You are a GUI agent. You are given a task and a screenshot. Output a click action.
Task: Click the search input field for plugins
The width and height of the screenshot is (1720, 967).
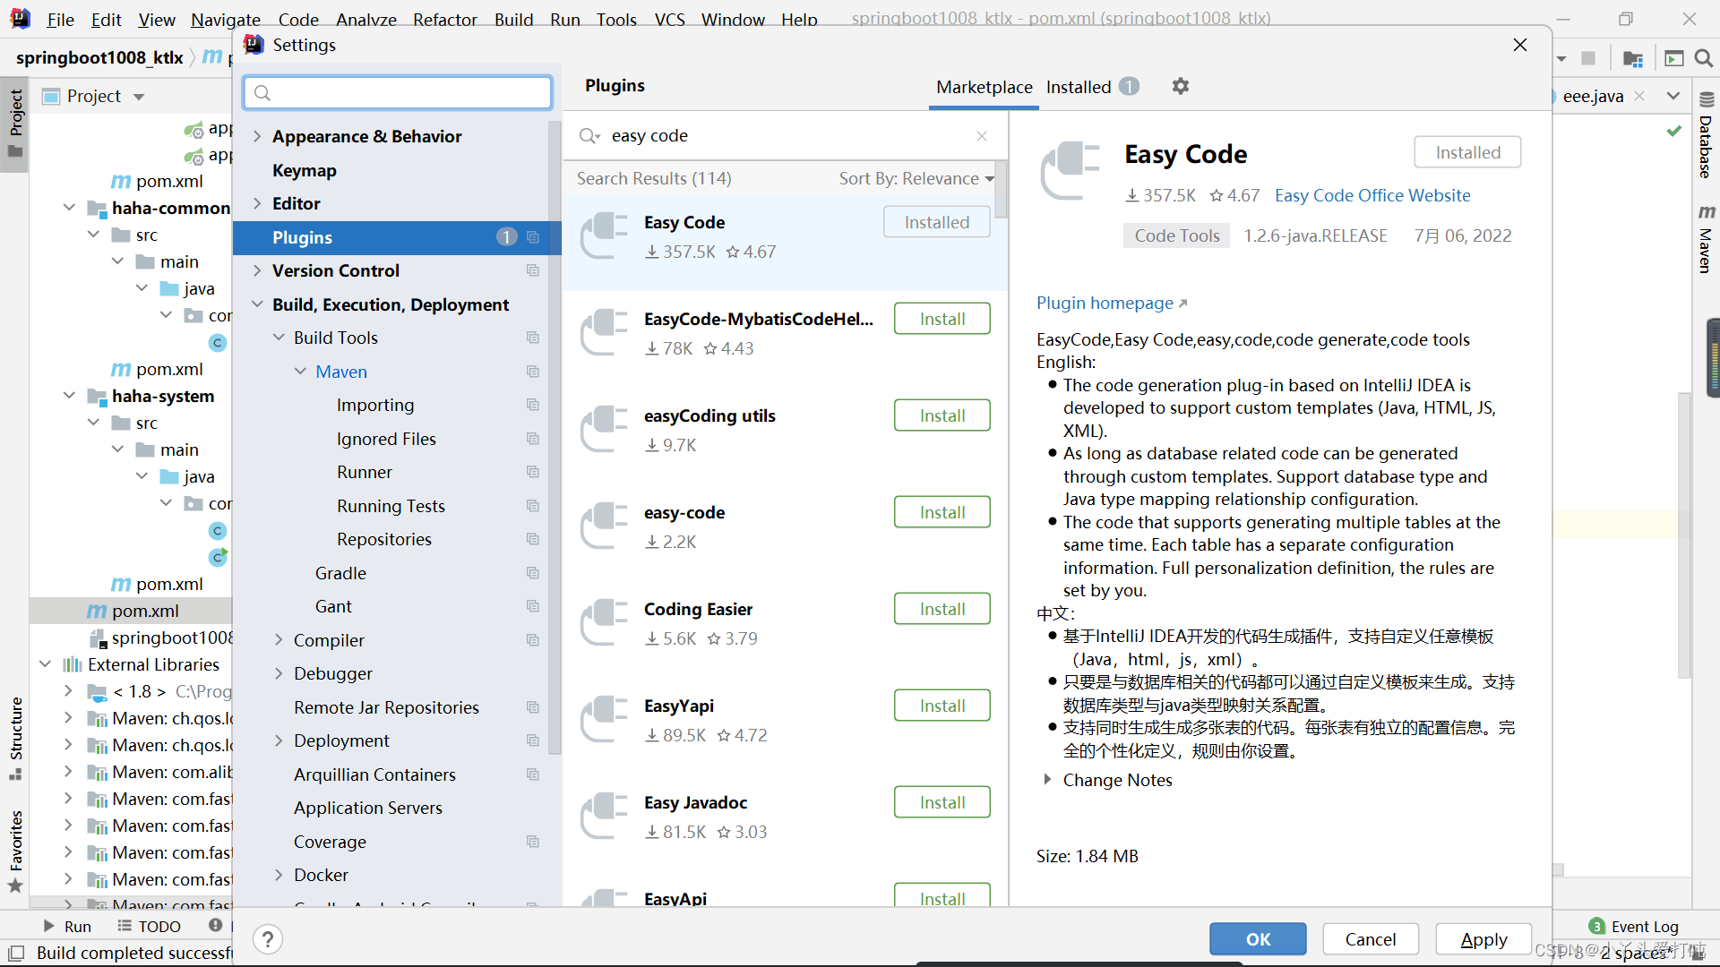pyautogui.click(x=785, y=134)
